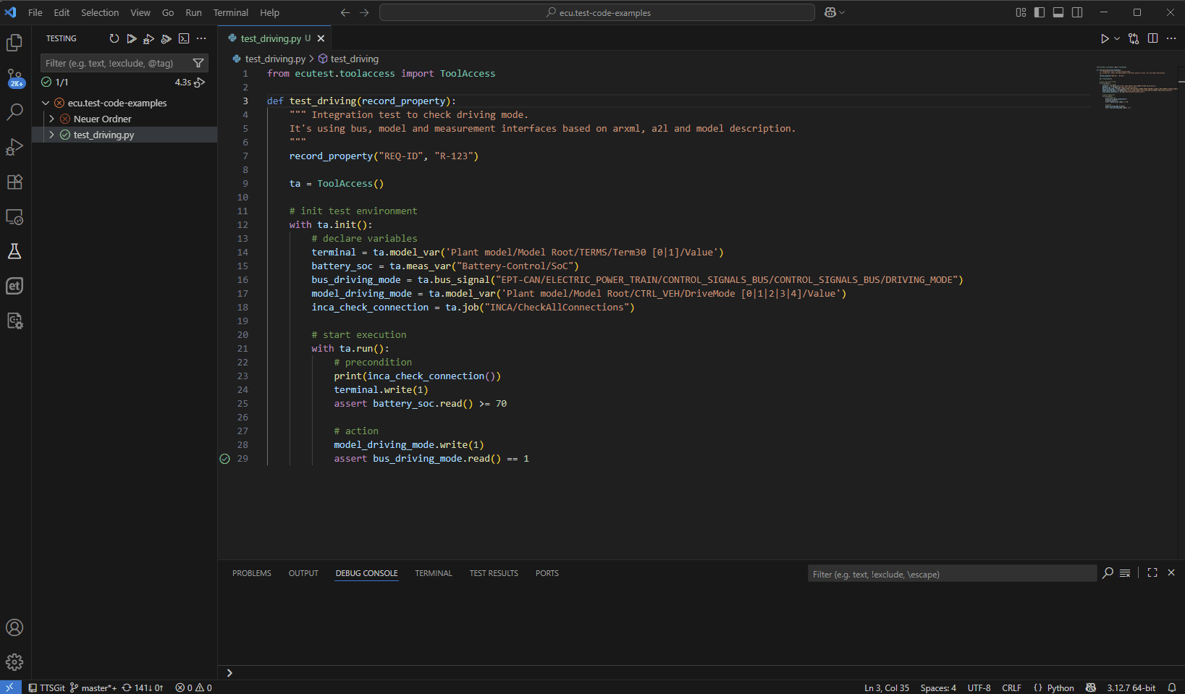Open the Accounts menu icon
Viewport: 1185px width, 694px height.
coord(14,627)
